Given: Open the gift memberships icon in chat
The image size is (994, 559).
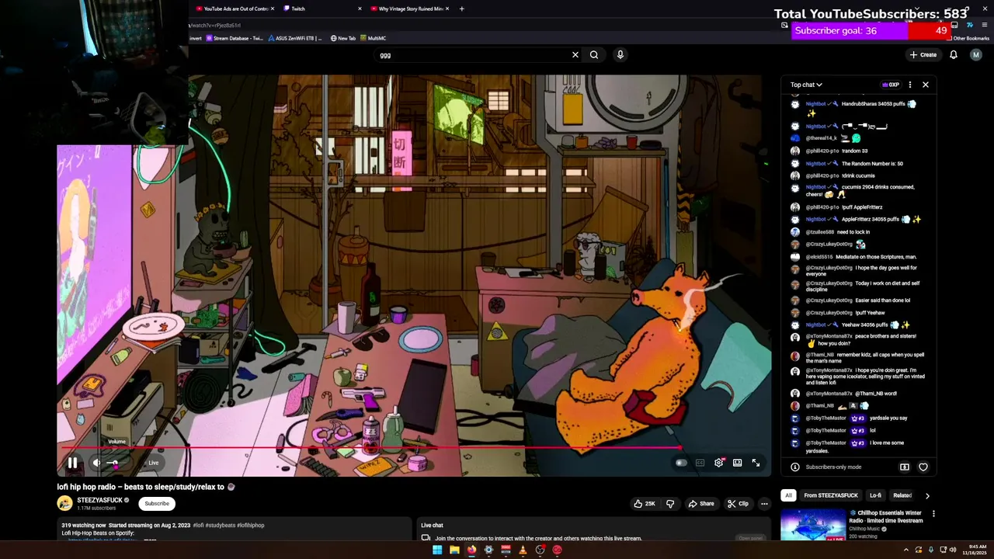Looking at the screenshot, I should [905, 467].
